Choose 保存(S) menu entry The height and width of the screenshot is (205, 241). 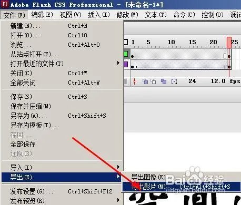[x=62, y=97]
